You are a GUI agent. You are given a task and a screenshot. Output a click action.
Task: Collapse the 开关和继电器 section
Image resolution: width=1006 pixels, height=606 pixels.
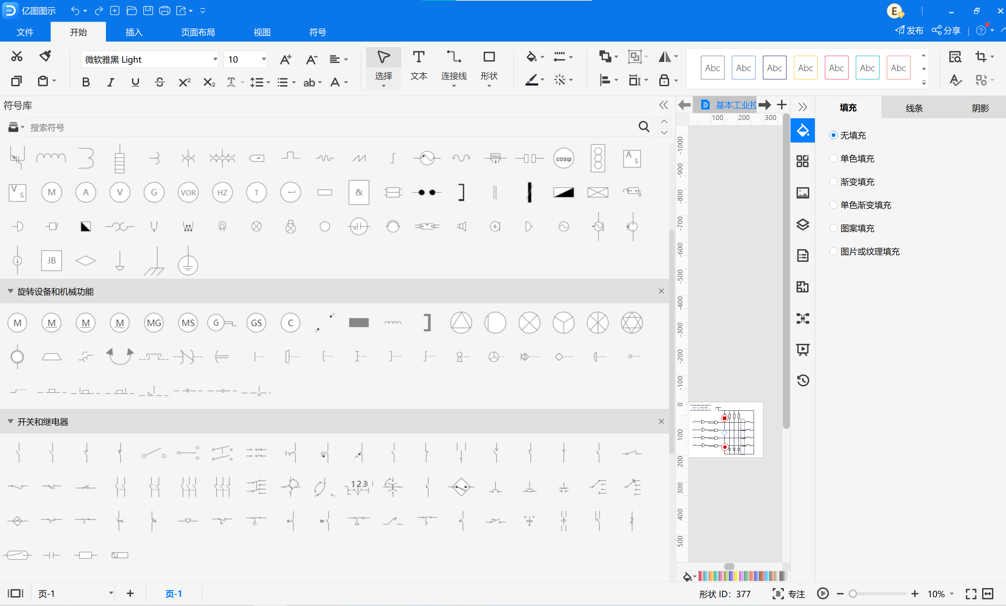point(11,421)
